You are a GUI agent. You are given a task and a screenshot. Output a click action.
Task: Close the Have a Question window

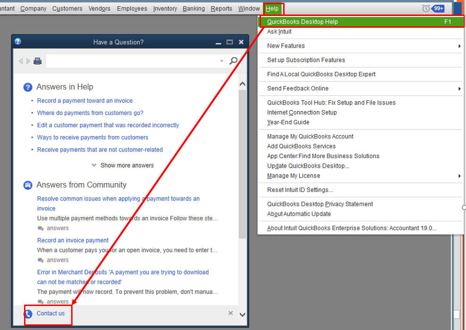coord(241,42)
